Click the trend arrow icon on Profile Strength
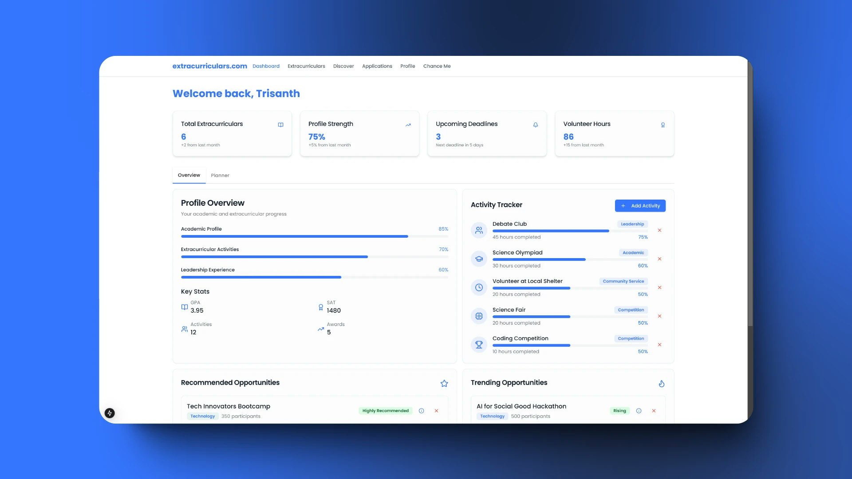852x479 pixels. pyautogui.click(x=408, y=125)
